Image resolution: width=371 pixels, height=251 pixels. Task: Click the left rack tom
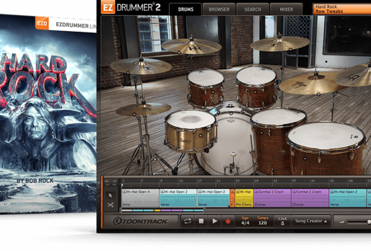coord(206,88)
